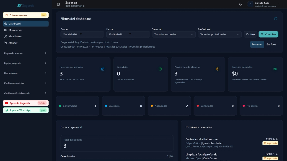Switch to the Resumen tab
Image resolution: width=287 pixels, height=161 pixels.
point(257,44)
